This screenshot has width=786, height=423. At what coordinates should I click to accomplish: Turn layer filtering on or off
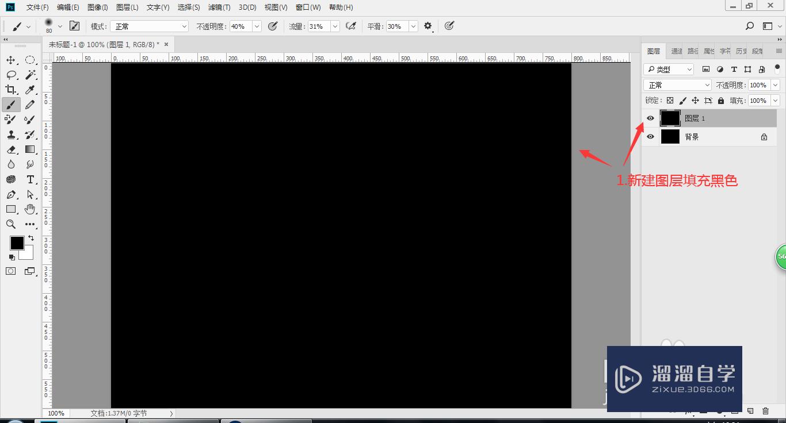777,69
